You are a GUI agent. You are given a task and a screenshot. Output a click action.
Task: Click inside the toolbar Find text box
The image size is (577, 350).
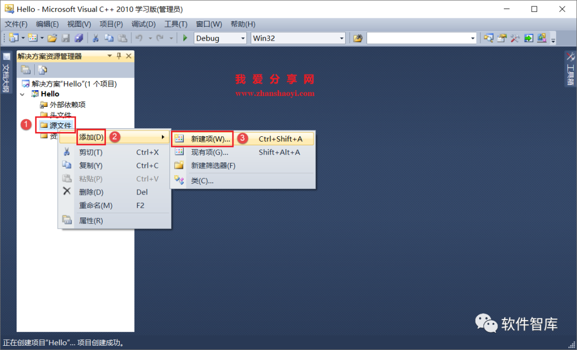(418, 38)
